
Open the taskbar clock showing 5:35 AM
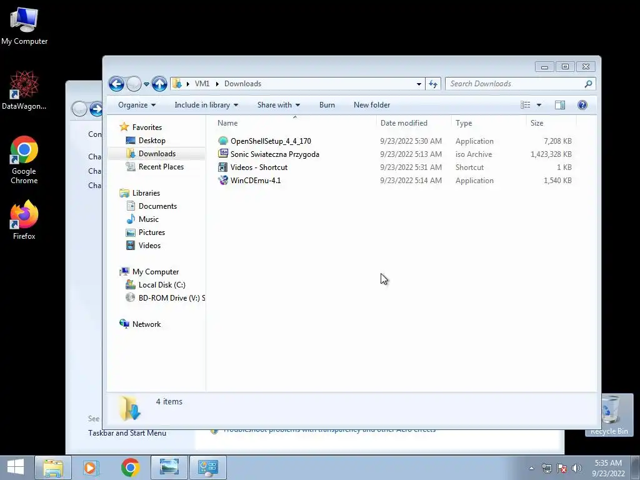(608, 467)
